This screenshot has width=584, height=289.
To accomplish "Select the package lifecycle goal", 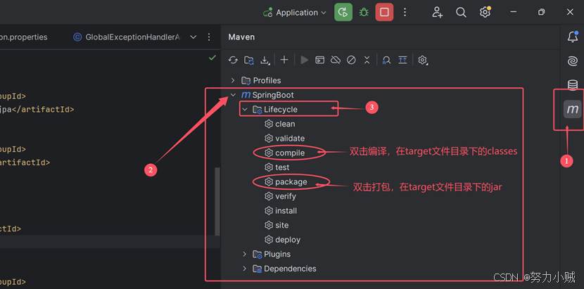I will (291, 181).
